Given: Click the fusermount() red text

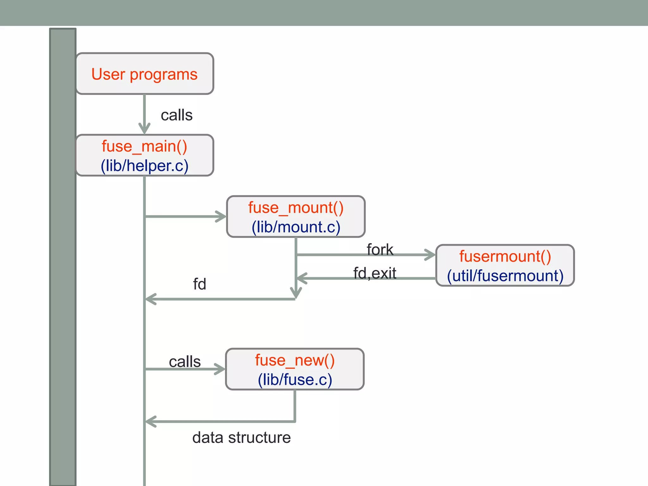Looking at the screenshot, I should 505,256.
